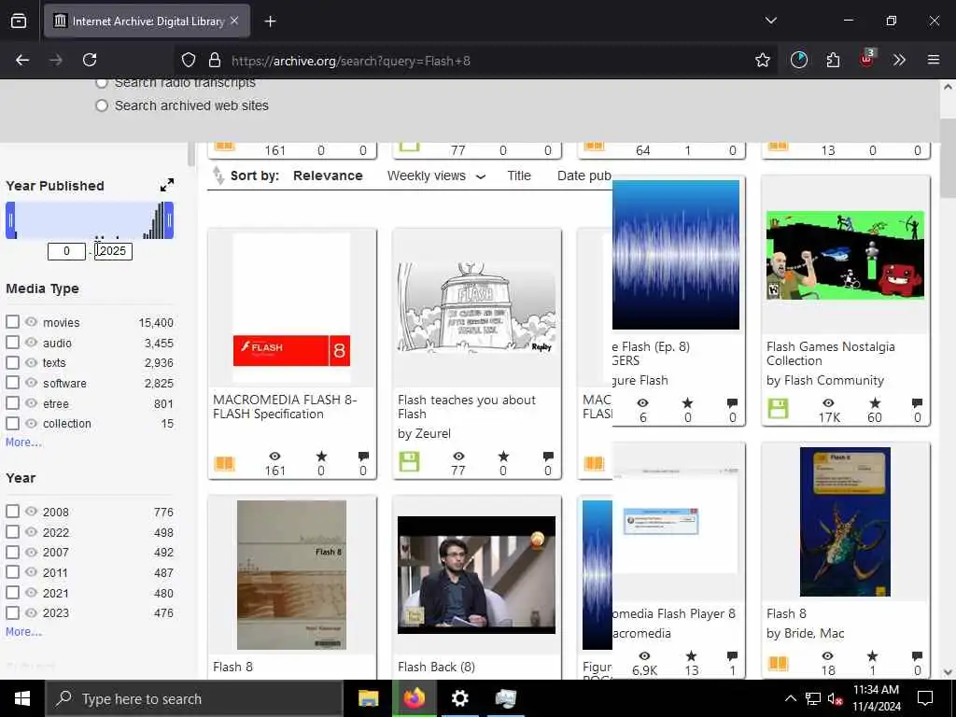Viewport: 956px width, 717px height.
Task: Open Flash Games Nostalgia Collection item
Action: click(830, 354)
